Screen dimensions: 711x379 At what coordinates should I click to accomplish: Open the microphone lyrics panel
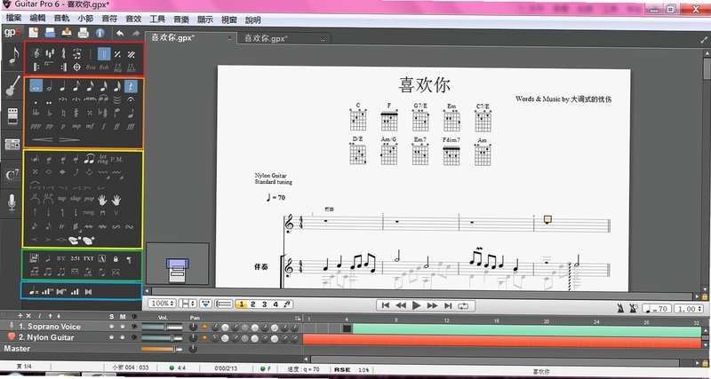point(12,203)
